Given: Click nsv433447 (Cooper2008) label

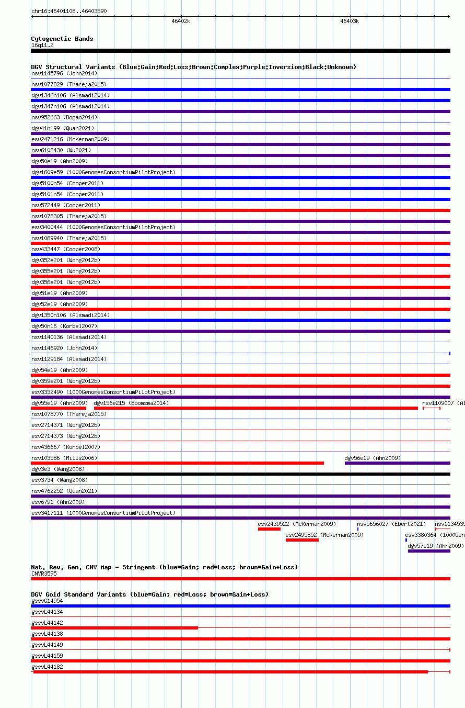Looking at the screenshot, I should click(66, 249).
